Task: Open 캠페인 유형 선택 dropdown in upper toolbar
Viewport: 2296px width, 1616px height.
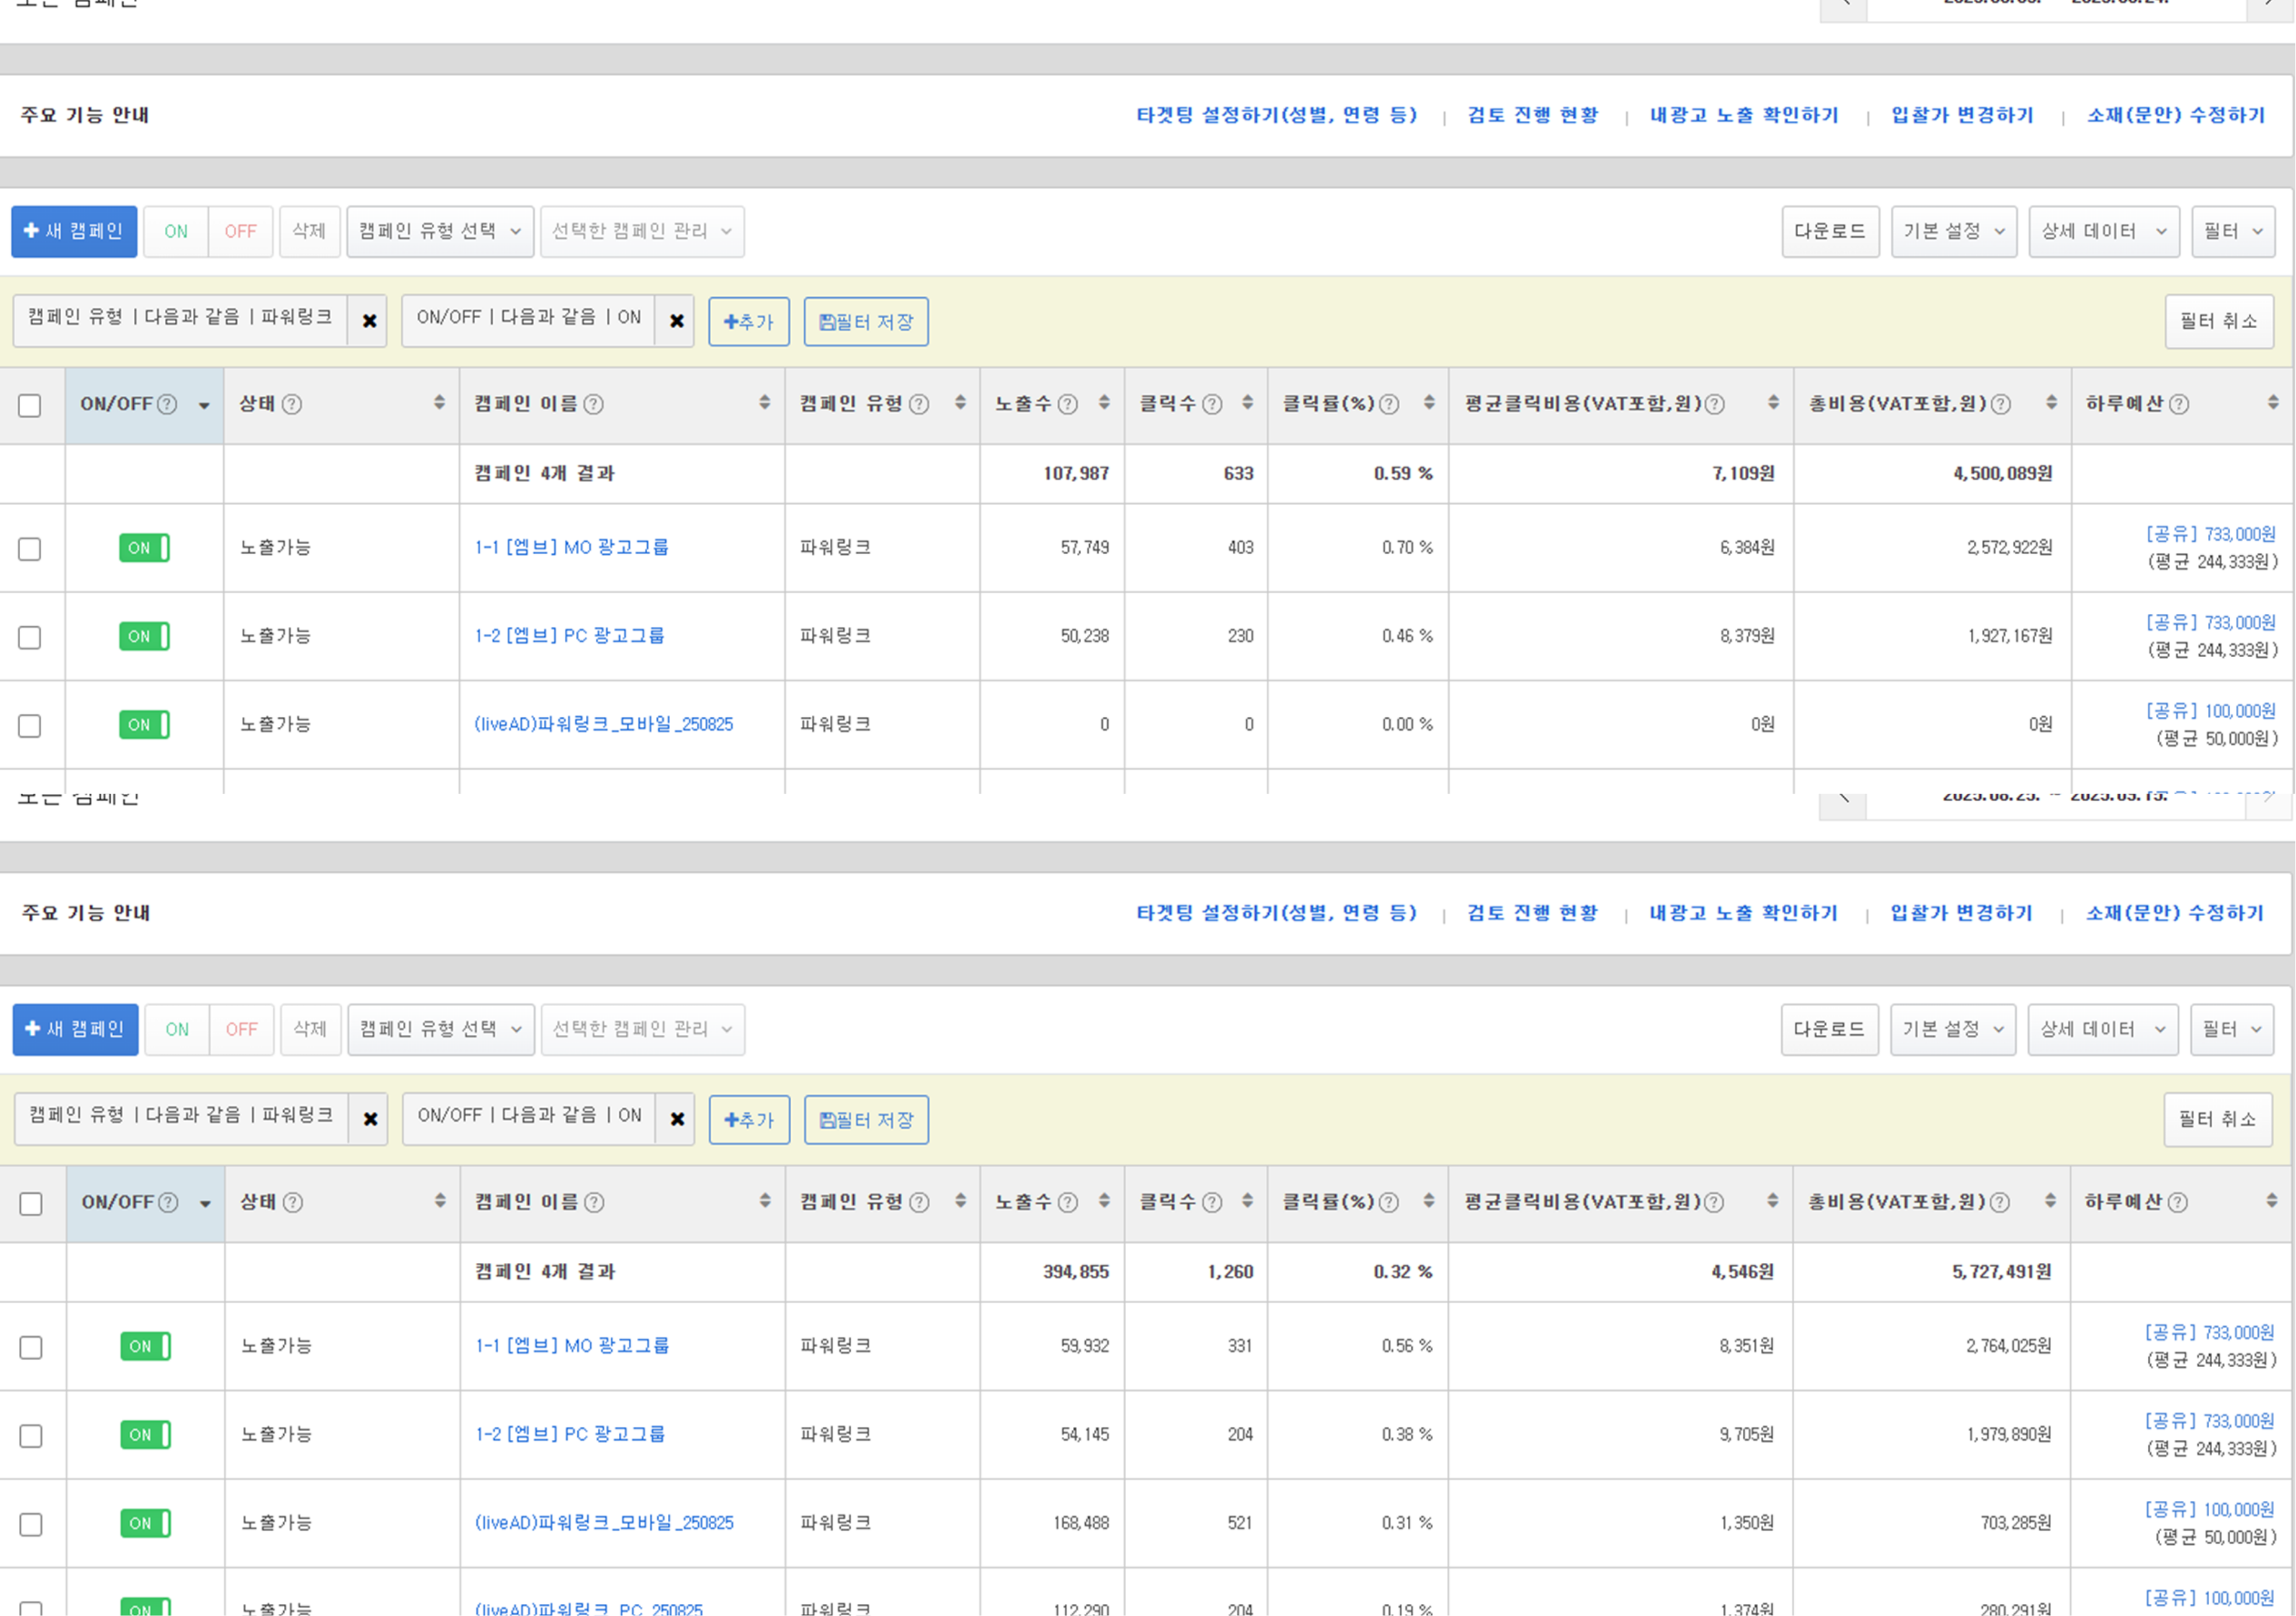Action: pos(440,232)
